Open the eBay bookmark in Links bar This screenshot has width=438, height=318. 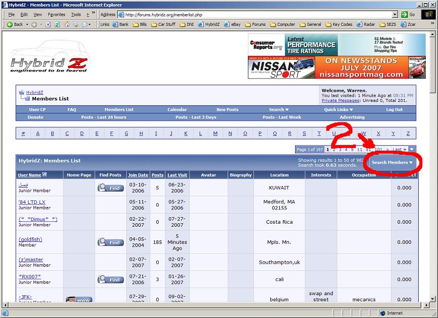pyautogui.click(x=233, y=24)
